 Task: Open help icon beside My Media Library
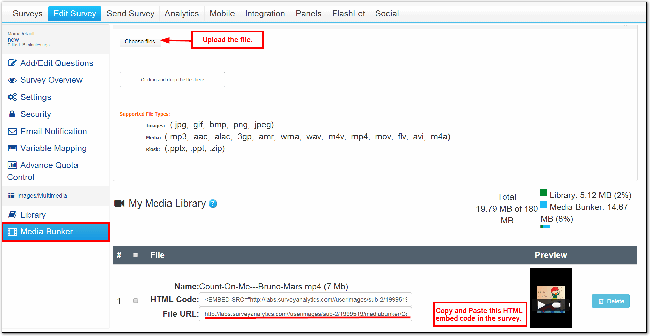coord(213,204)
